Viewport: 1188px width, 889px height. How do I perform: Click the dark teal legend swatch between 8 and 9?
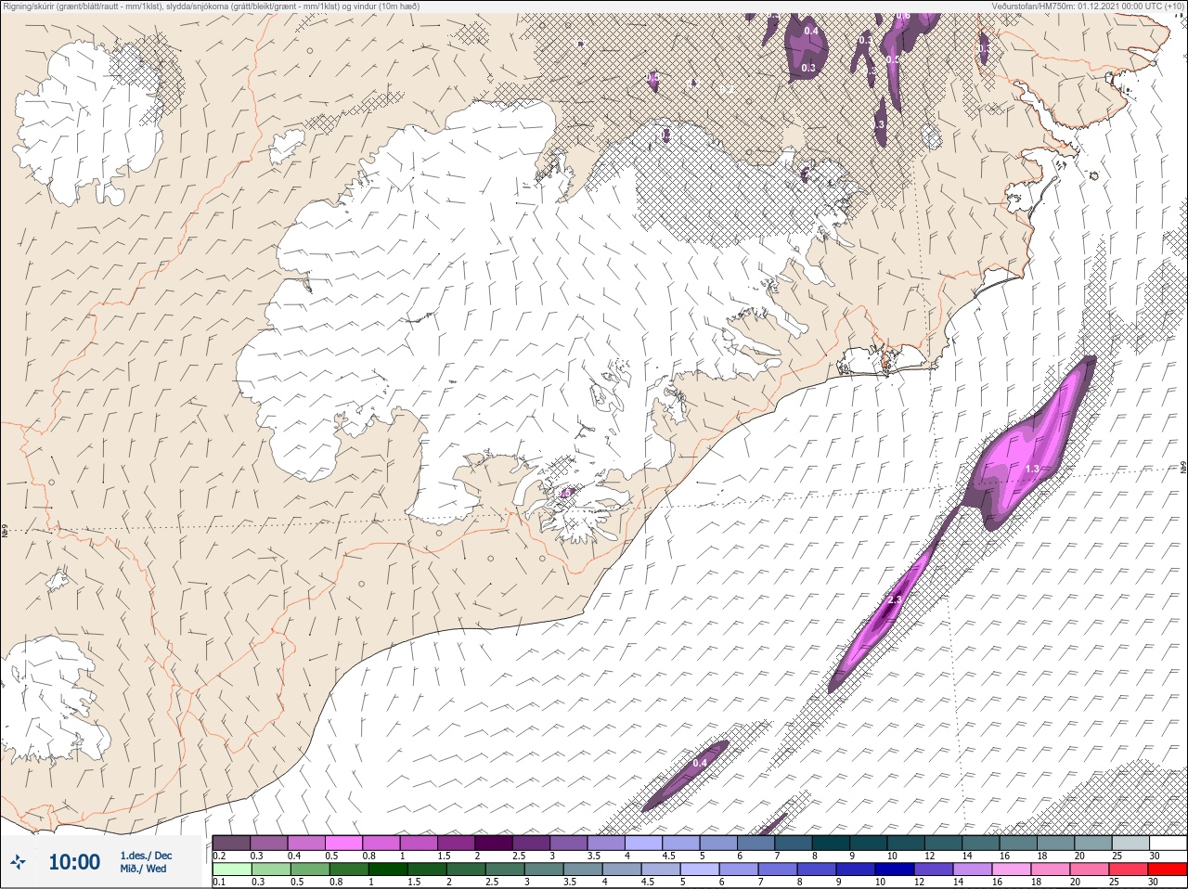tap(831, 843)
